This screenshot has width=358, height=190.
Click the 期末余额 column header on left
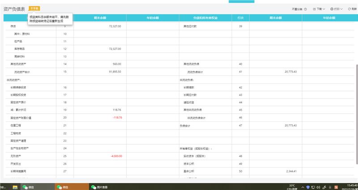coord(100,18)
